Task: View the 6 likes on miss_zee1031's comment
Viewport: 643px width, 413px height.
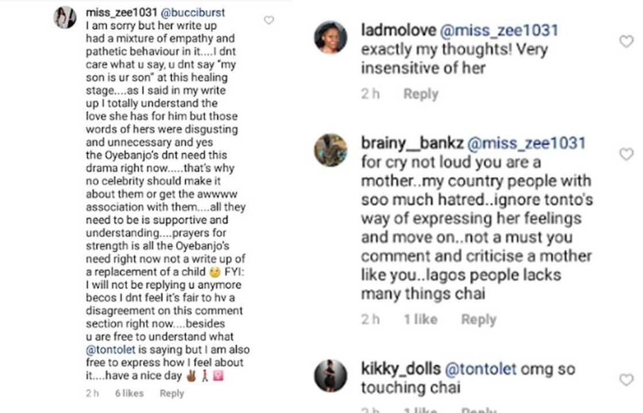Action: [x=129, y=393]
